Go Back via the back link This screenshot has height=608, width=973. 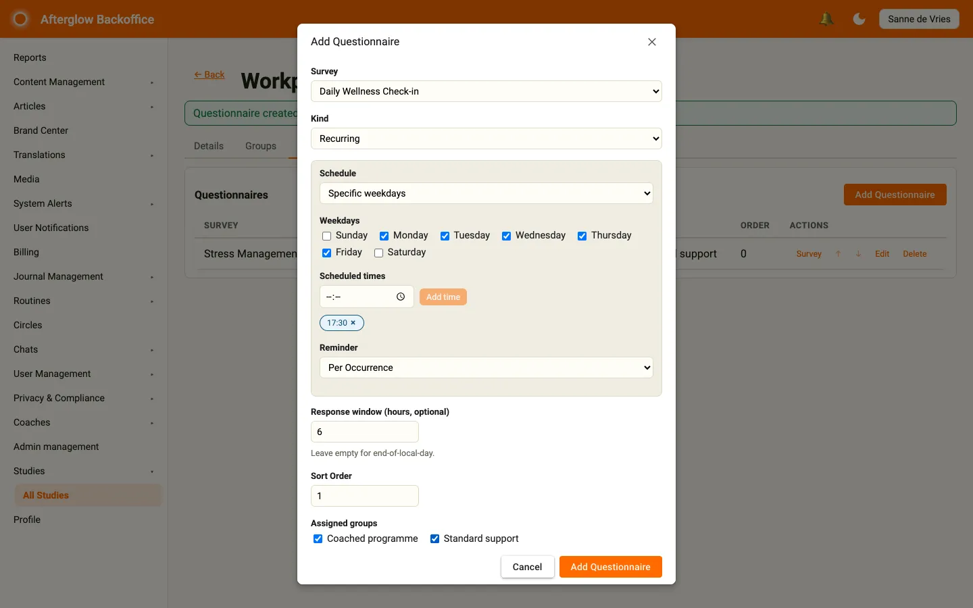[209, 74]
